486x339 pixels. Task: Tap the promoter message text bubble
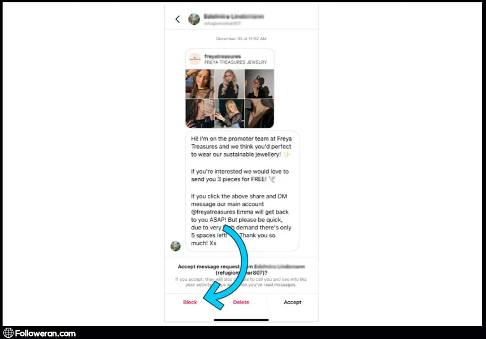(242, 191)
